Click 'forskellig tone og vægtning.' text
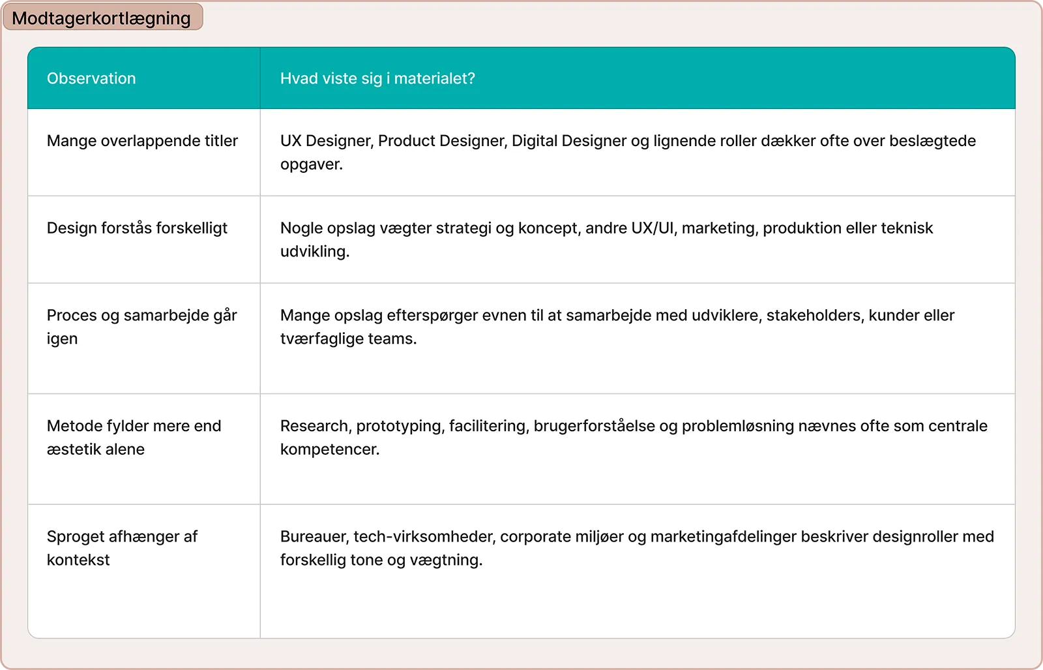Image resolution: width=1043 pixels, height=670 pixels. click(381, 560)
